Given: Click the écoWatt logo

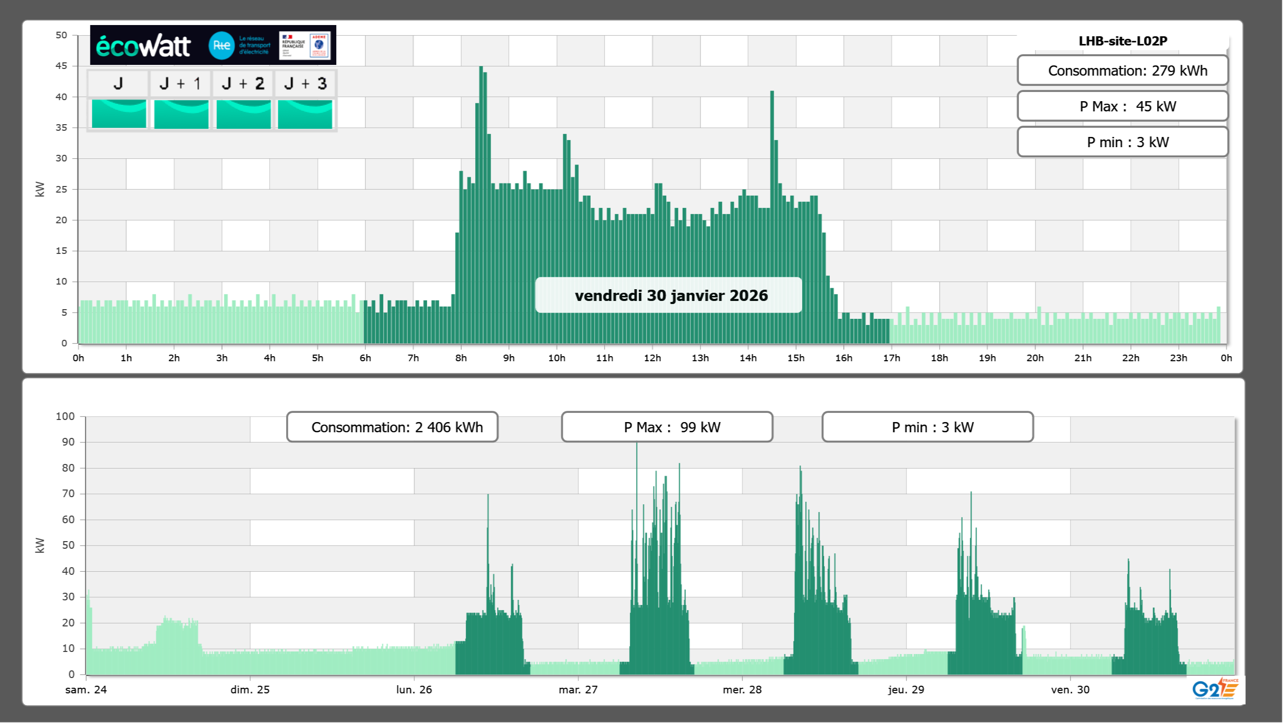Looking at the screenshot, I should (x=144, y=46).
